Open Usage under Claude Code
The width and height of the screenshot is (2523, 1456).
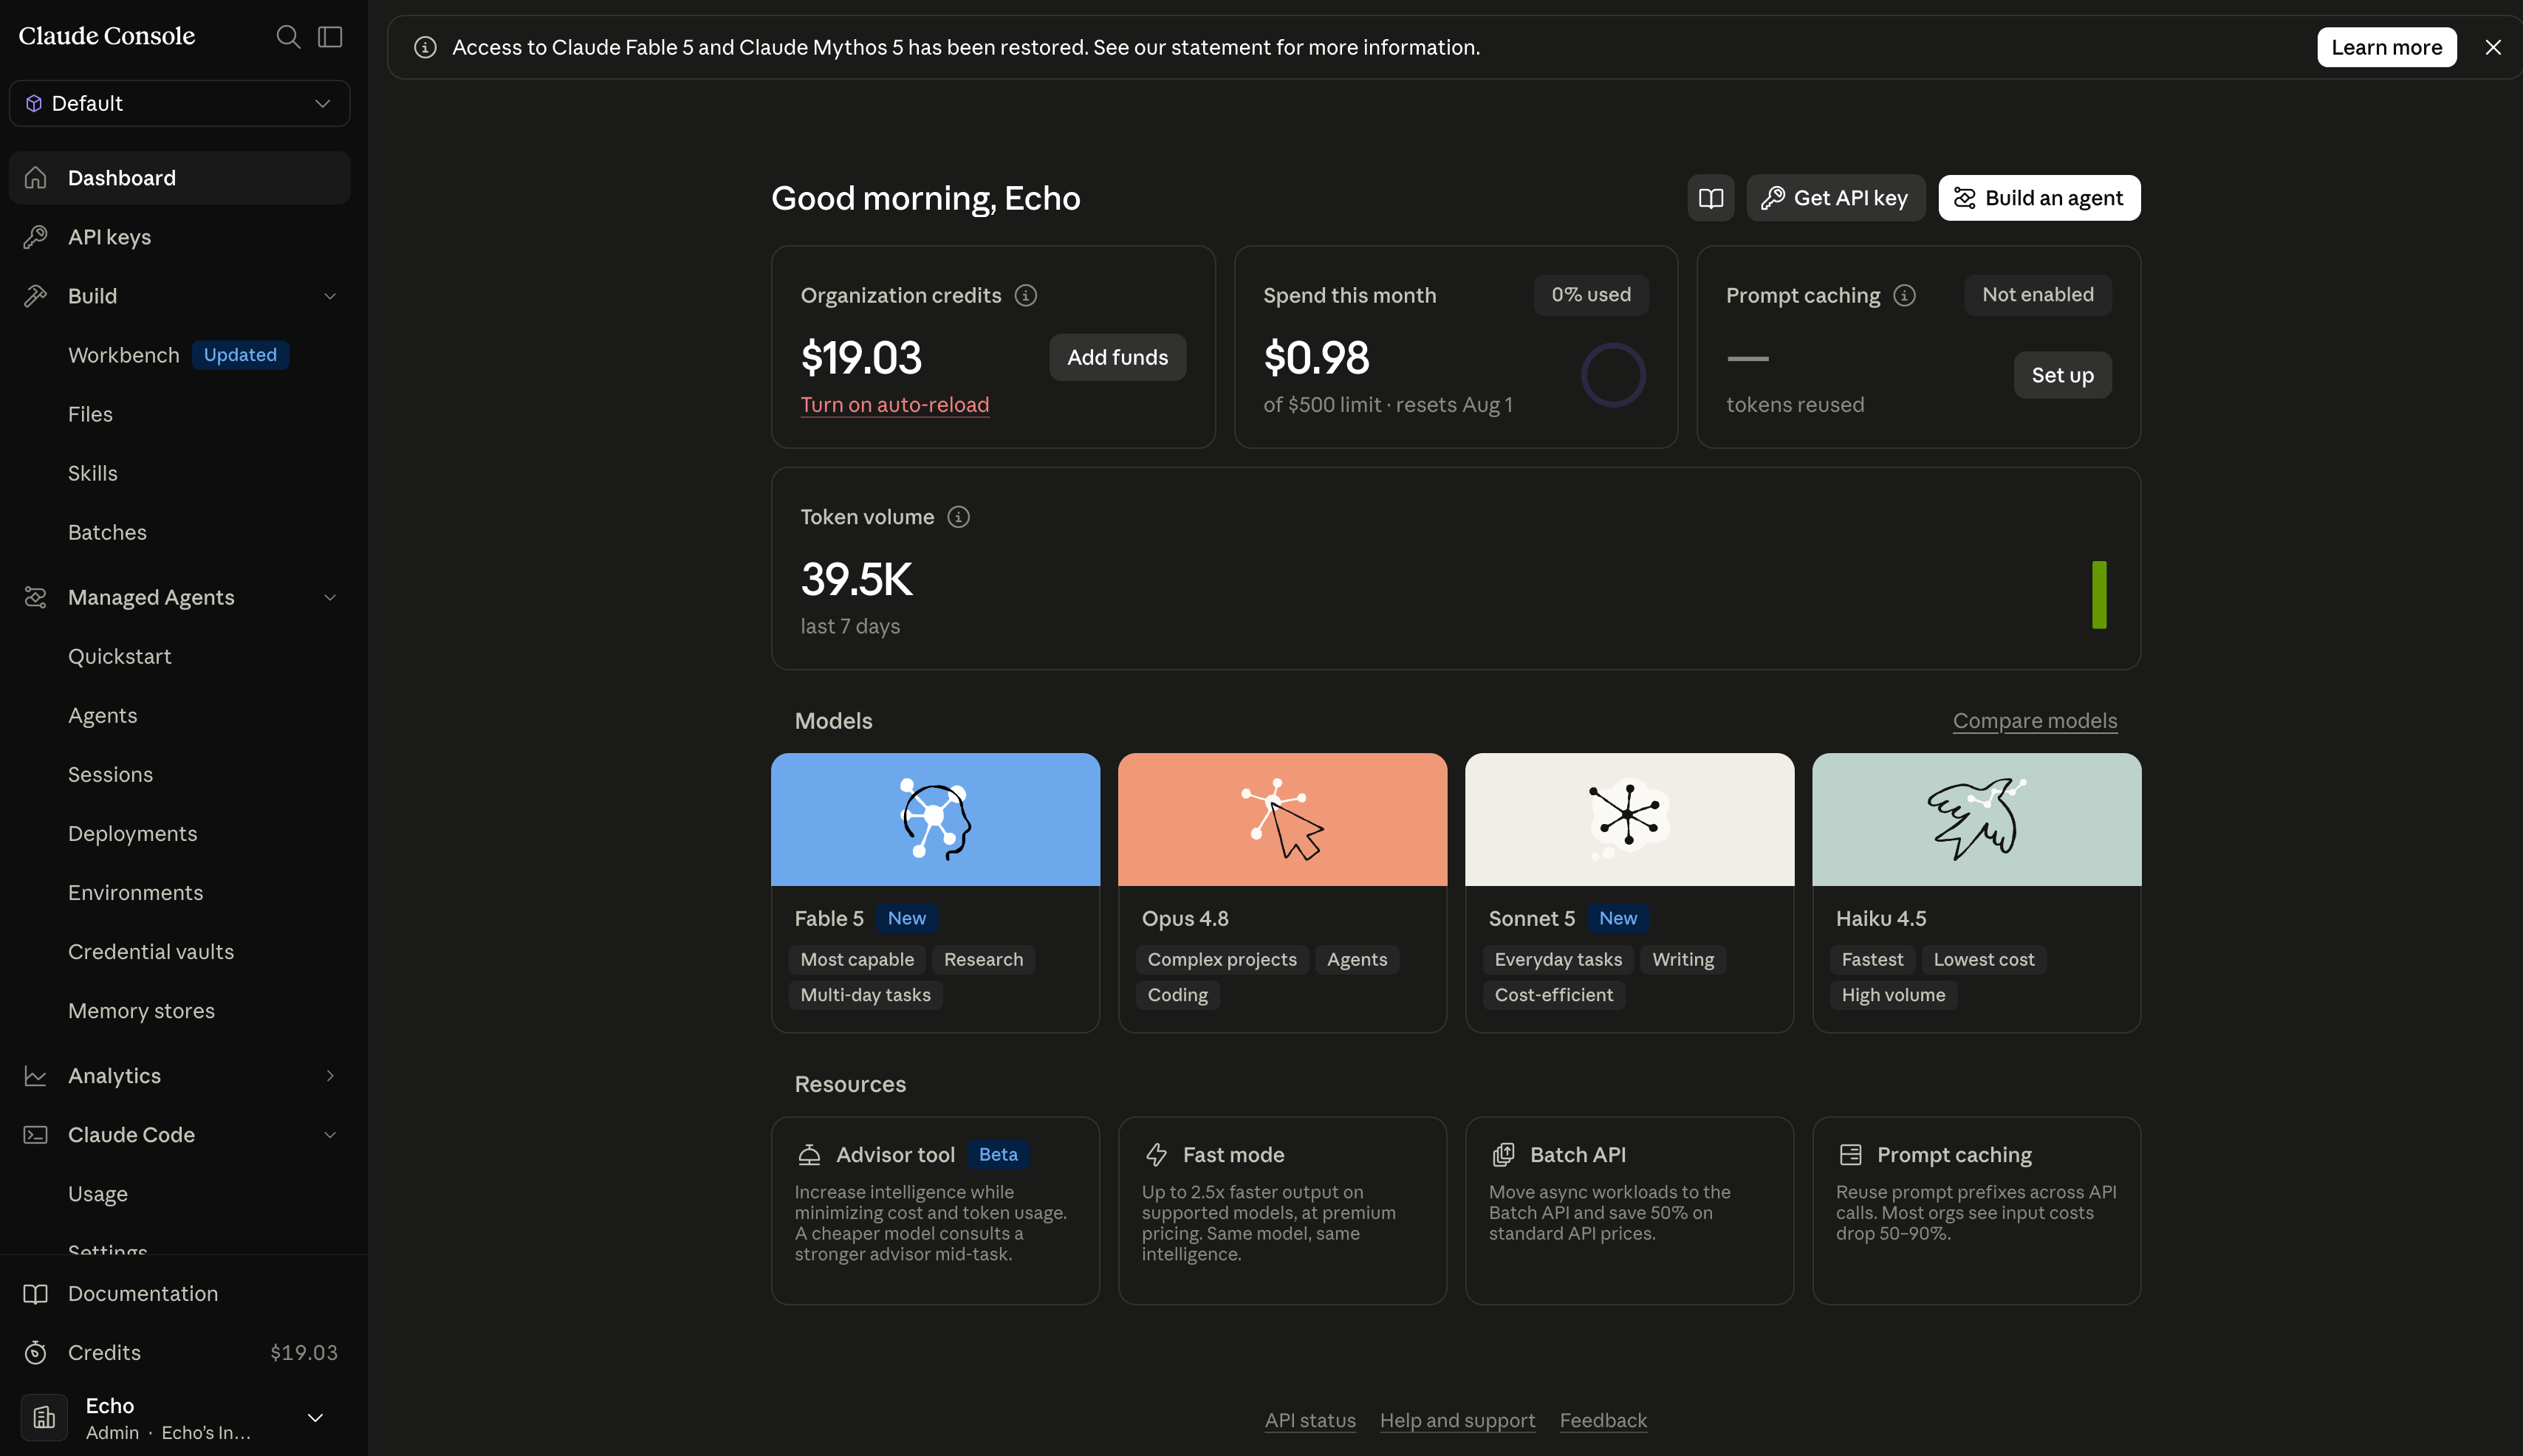[98, 1193]
